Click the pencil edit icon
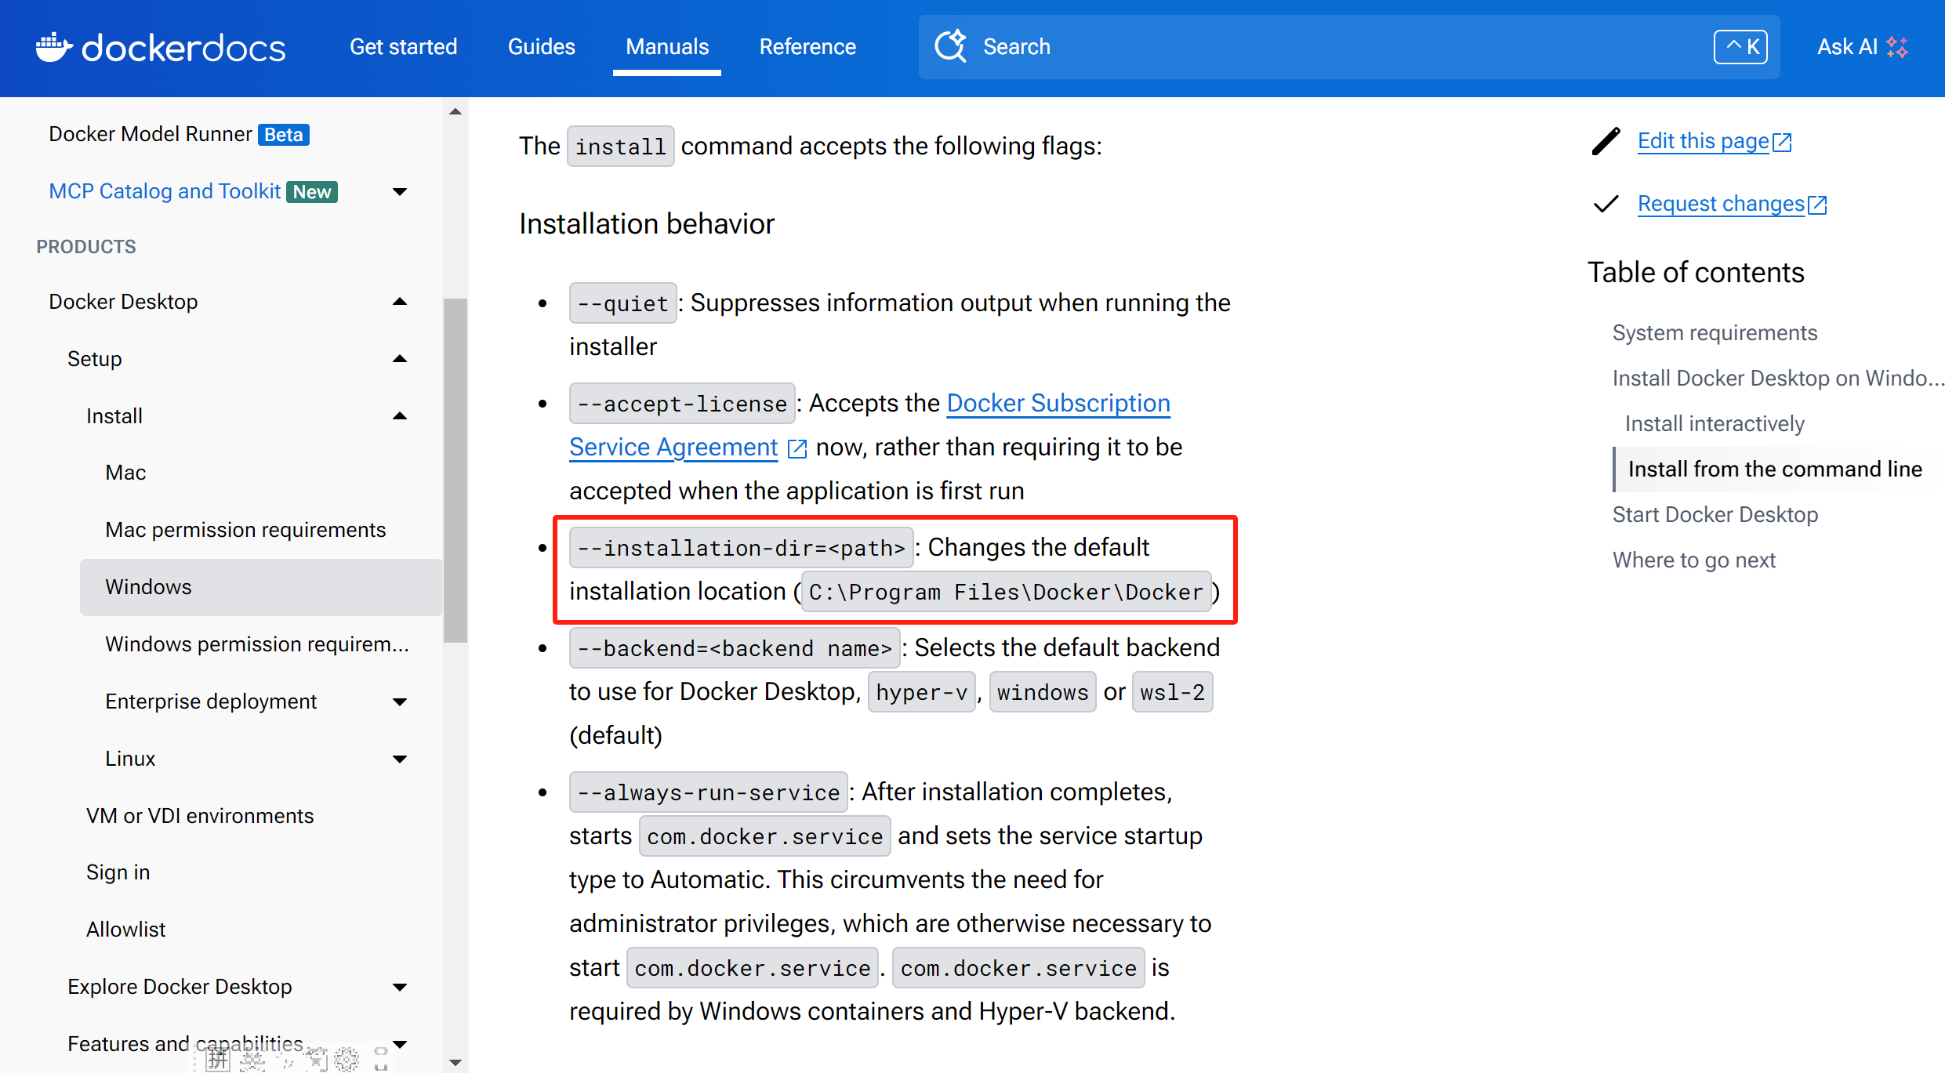Viewport: 1945px width, 1073px height. (x=1605, y=142)
